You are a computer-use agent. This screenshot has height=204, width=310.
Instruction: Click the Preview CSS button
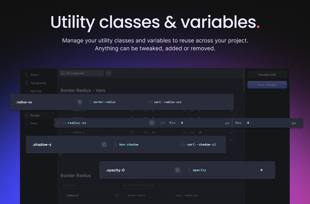267,75
